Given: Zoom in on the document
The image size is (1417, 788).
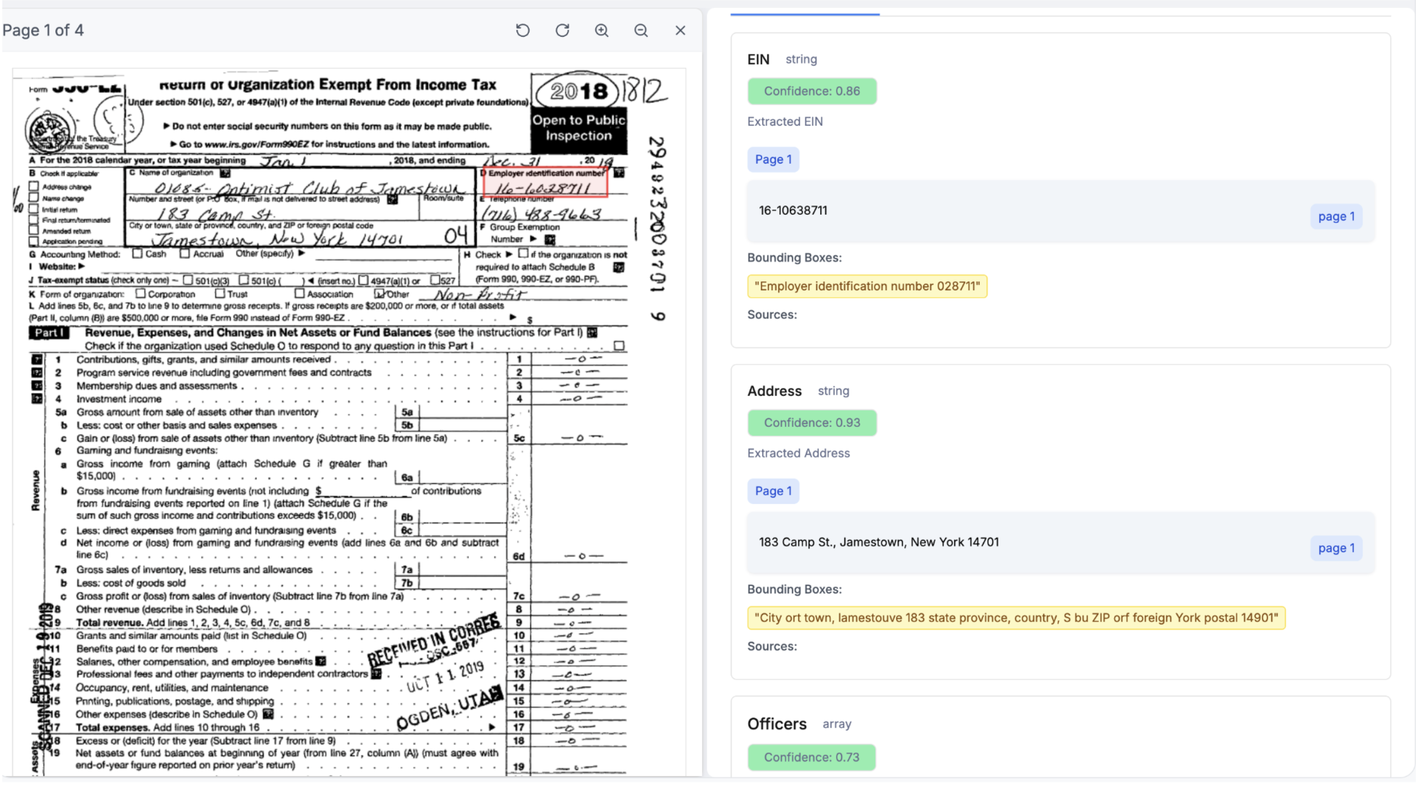Looking at the screenshot, I should (x=601, y=30).
